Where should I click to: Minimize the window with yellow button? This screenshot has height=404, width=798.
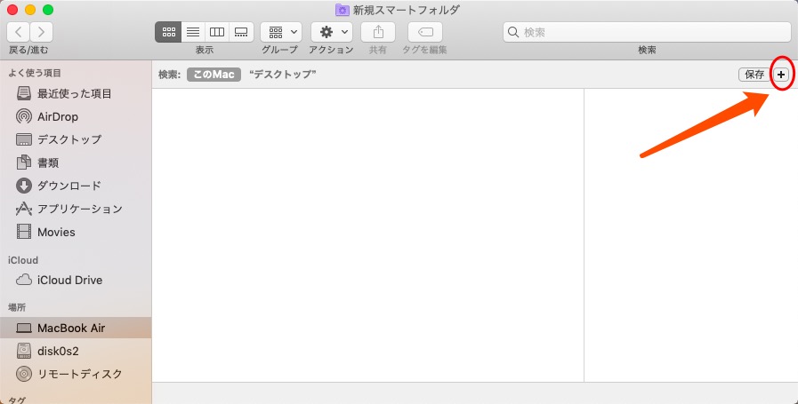point(30,10)
